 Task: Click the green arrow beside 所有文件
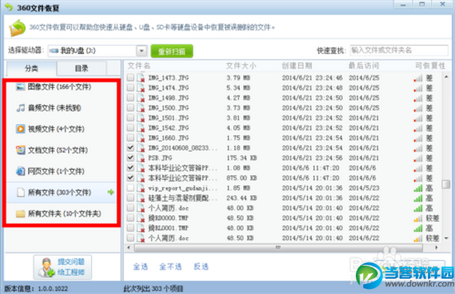[111, 192]
